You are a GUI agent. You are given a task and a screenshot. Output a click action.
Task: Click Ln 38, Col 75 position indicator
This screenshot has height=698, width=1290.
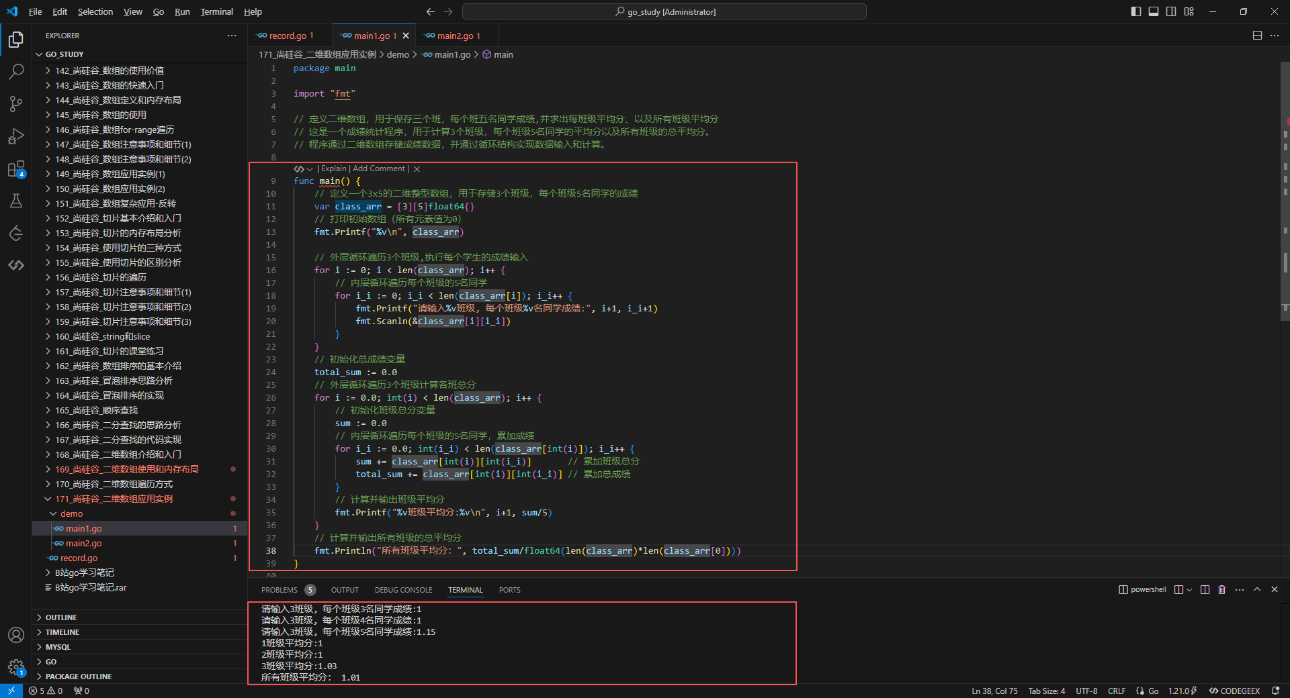point(994,691)
